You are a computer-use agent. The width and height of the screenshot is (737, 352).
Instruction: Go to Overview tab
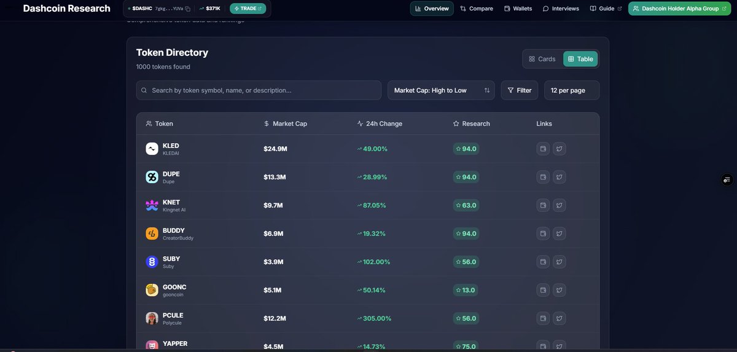click(x=432, y=9)
